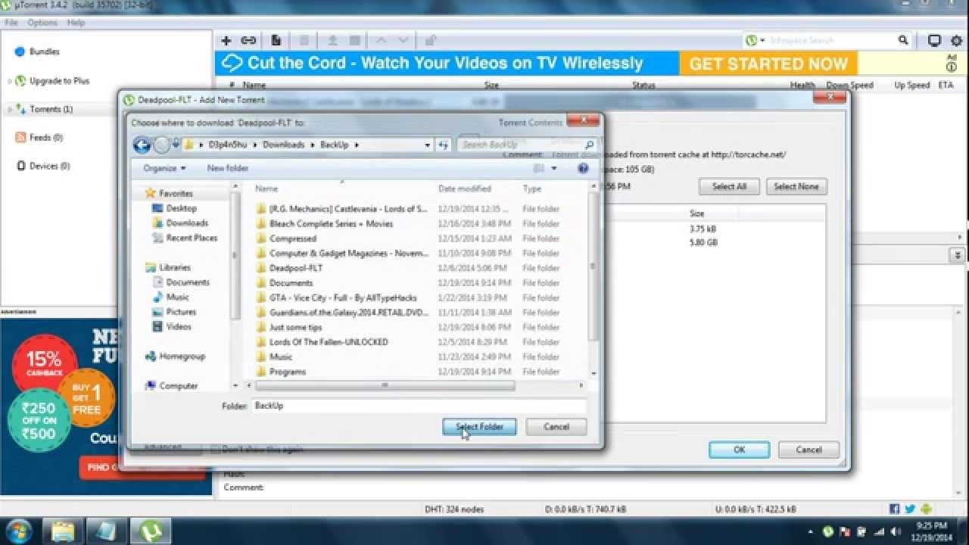The height and width of the screenshot is (545, 969).
Task: Select Downloads under Favorites
Action: [187, 223]
